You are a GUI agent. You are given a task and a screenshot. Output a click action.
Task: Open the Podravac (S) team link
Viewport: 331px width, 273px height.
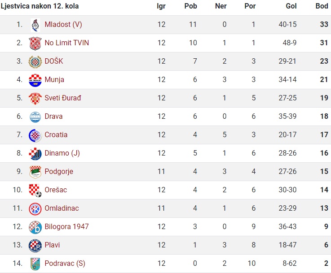[x=65, y=263]
